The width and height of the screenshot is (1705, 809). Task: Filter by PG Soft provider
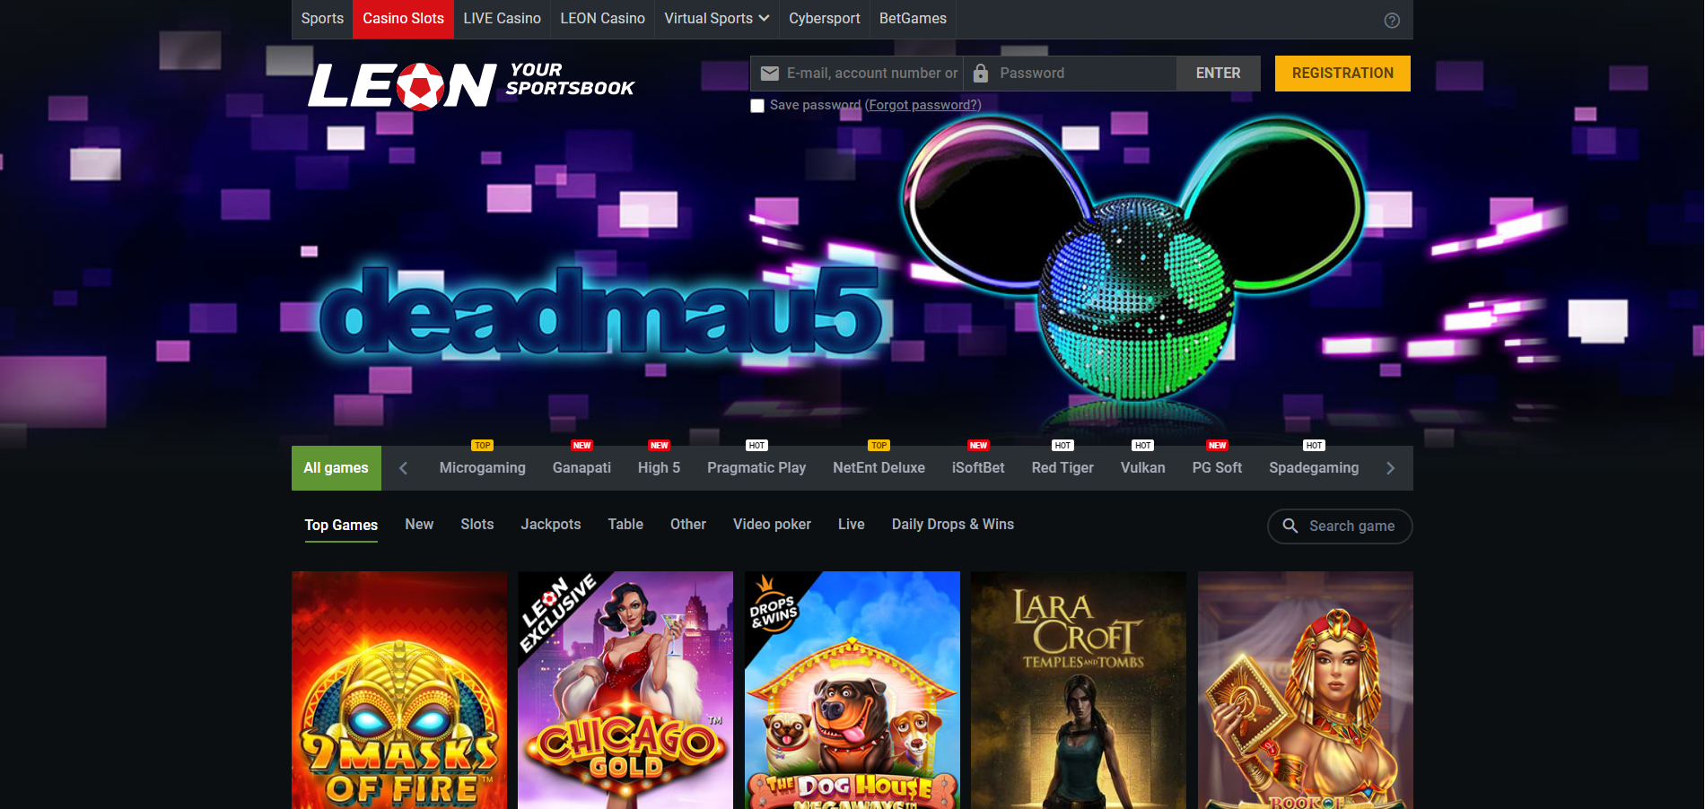click(x=1217, y=468)
